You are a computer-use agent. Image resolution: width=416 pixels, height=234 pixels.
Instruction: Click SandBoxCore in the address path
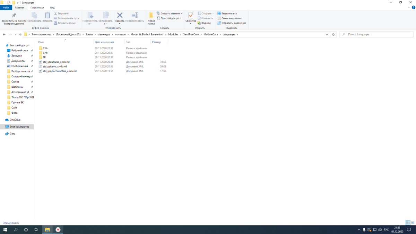tap(191, 34)
